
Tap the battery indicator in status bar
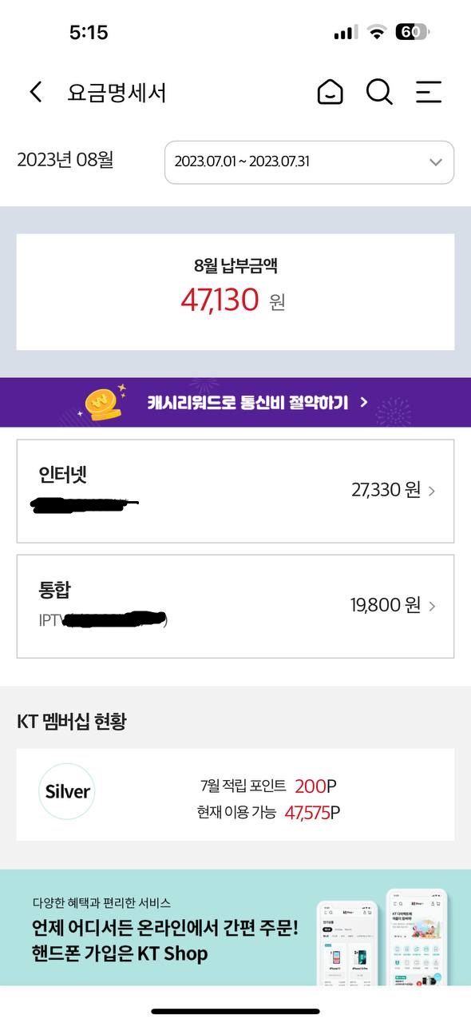coord(412,32)
